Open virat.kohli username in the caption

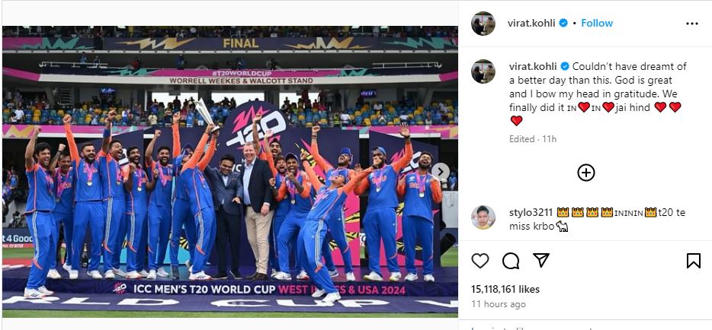[x=531, y=66]
